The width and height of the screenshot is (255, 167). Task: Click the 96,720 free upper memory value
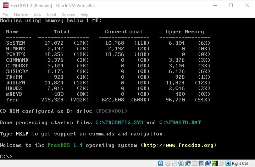tap(175, 100)
